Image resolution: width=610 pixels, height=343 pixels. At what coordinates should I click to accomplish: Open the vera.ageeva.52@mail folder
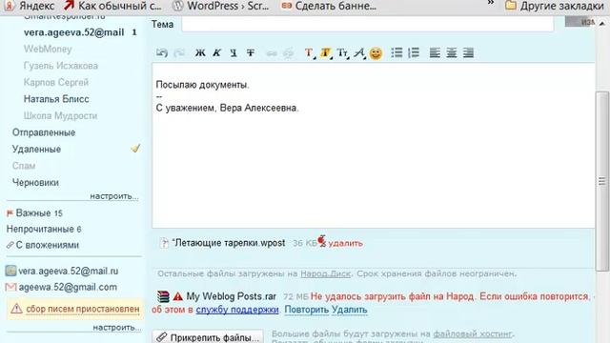coord(74,32)
